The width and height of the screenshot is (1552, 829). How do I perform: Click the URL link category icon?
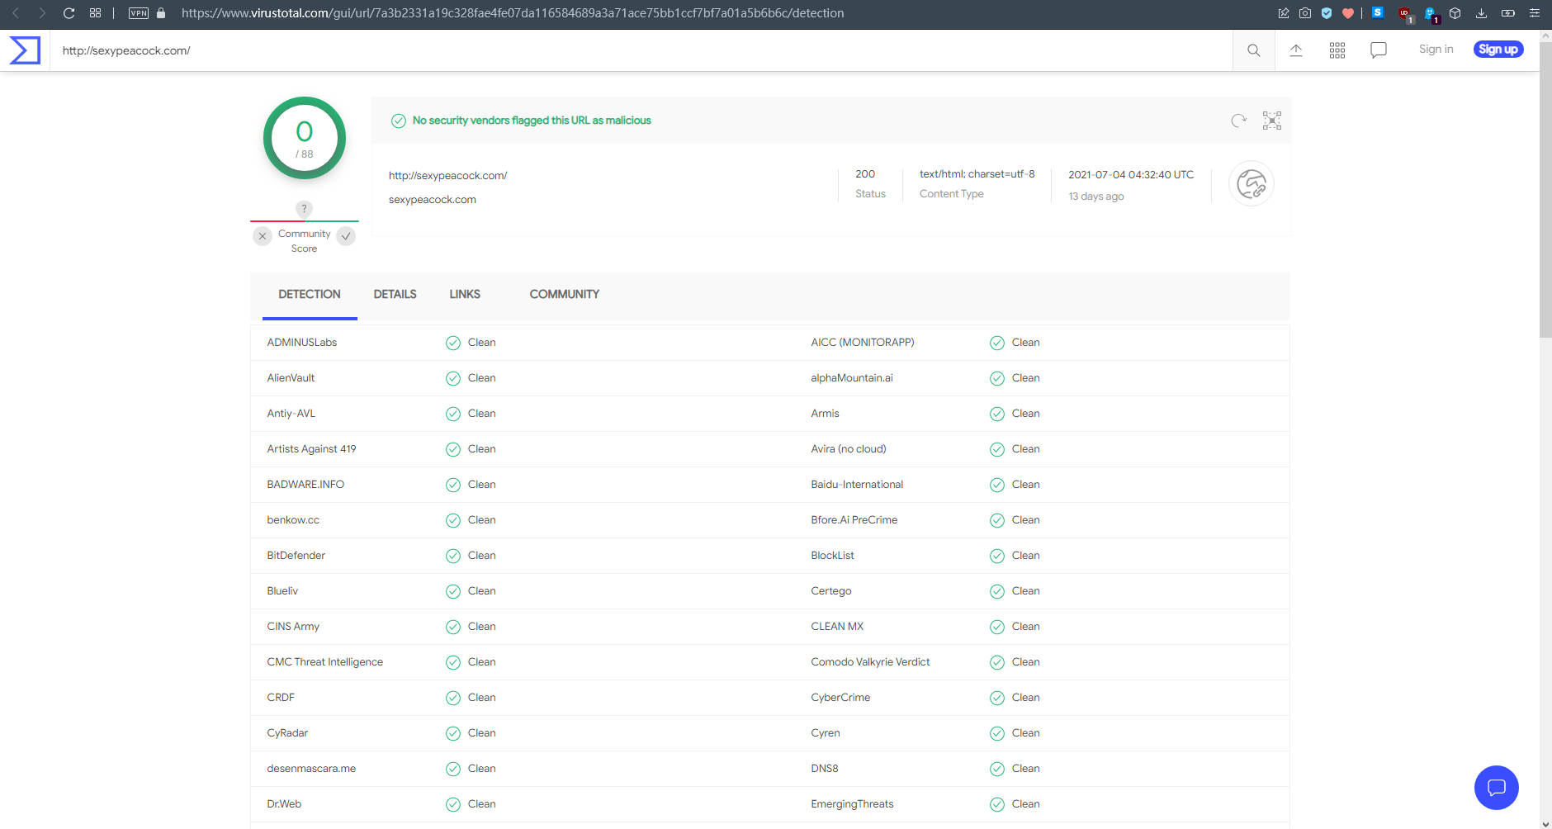1252,183
